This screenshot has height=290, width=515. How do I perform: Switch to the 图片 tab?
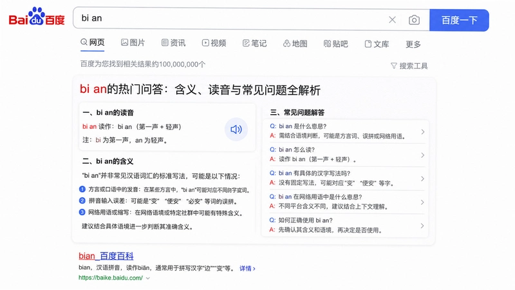133,43
